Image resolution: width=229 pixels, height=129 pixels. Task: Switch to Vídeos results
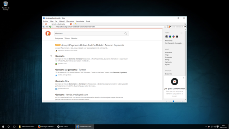pos(67,38)
